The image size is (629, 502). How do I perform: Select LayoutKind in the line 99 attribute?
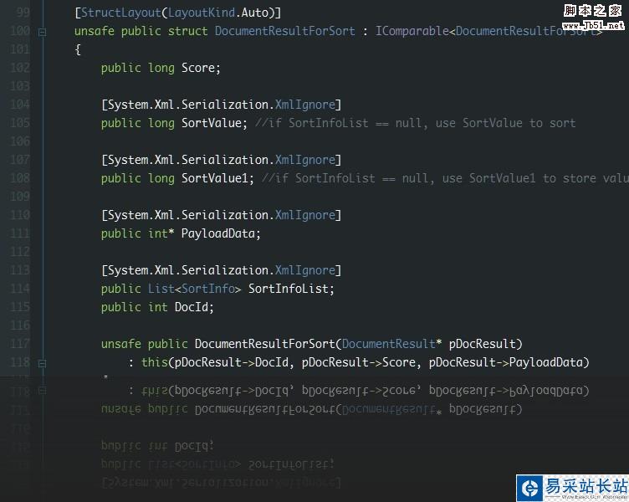click(x=202, y=13)
